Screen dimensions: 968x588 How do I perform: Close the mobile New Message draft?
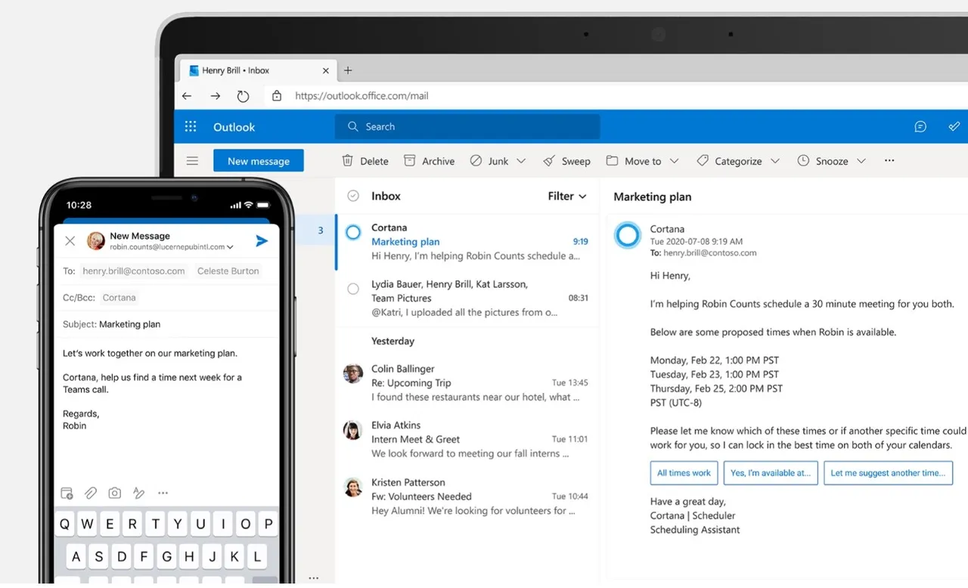tap(70, 241)
